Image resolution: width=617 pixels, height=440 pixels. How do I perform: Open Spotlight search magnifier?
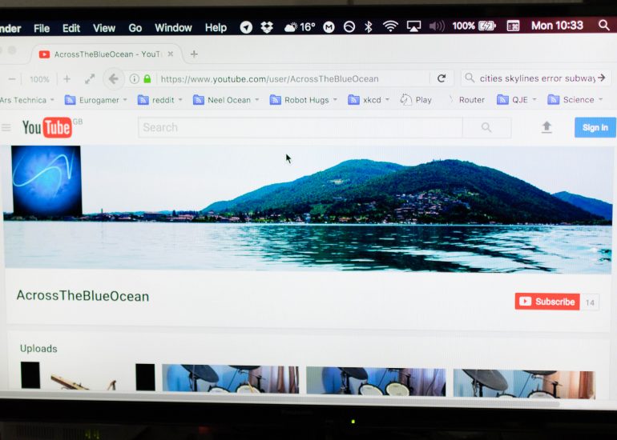[x=603, y=25]
